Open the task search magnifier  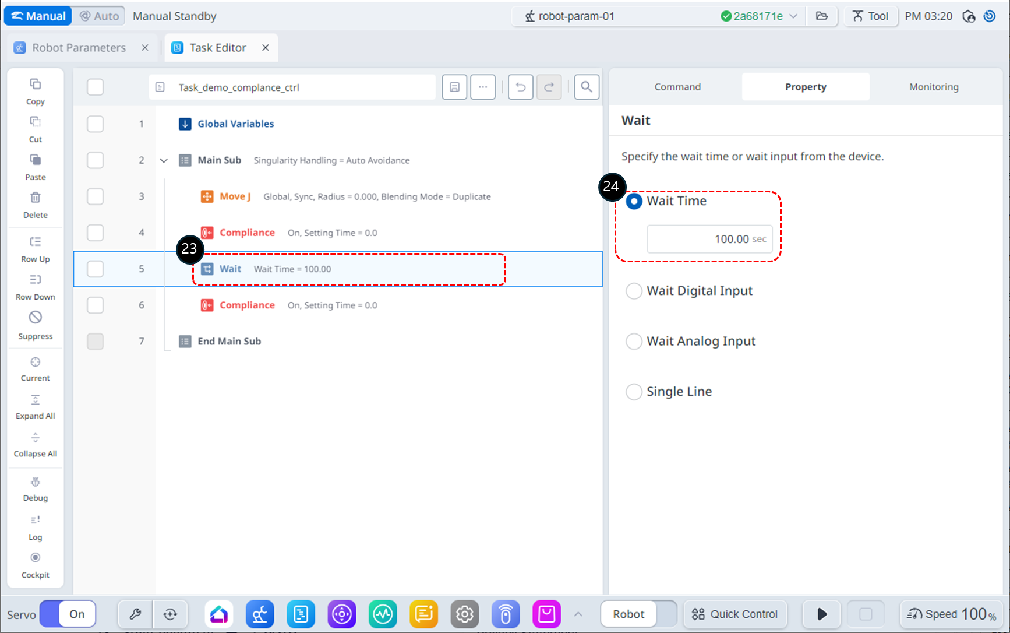click(587, 87)
